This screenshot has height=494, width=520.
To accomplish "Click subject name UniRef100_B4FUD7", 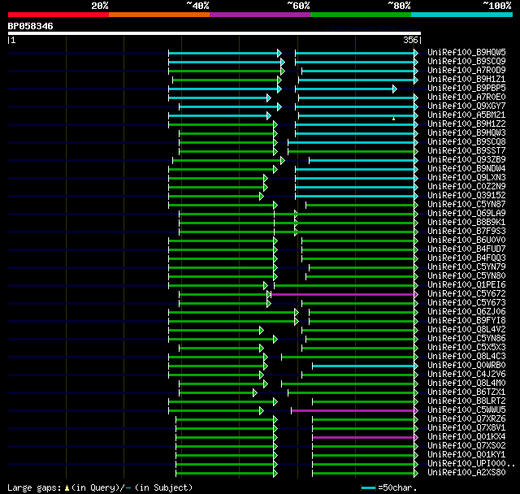I will pos(466,249).
